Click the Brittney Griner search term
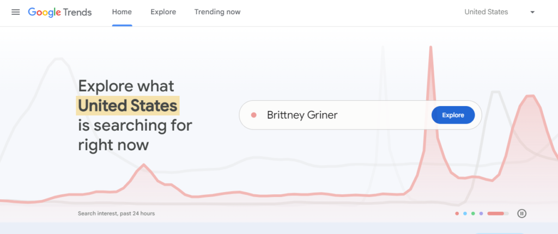This screenshot has height=234, width=558. tap(302, 115)
